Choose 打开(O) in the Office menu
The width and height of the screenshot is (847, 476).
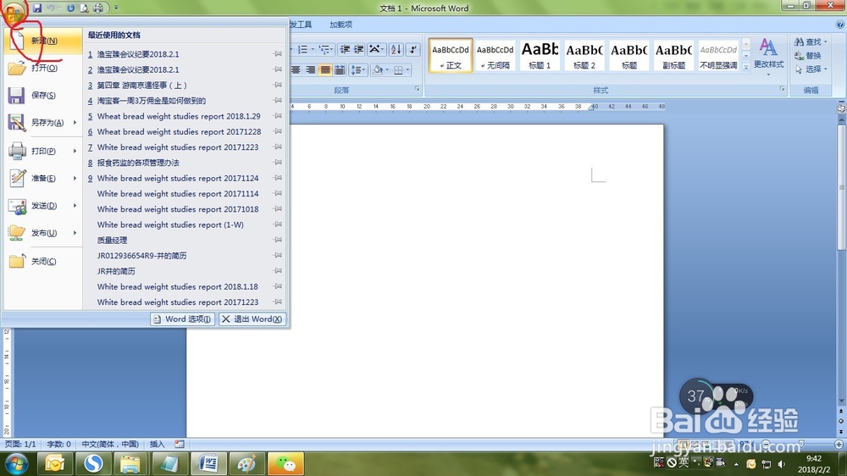click(42, 68)
